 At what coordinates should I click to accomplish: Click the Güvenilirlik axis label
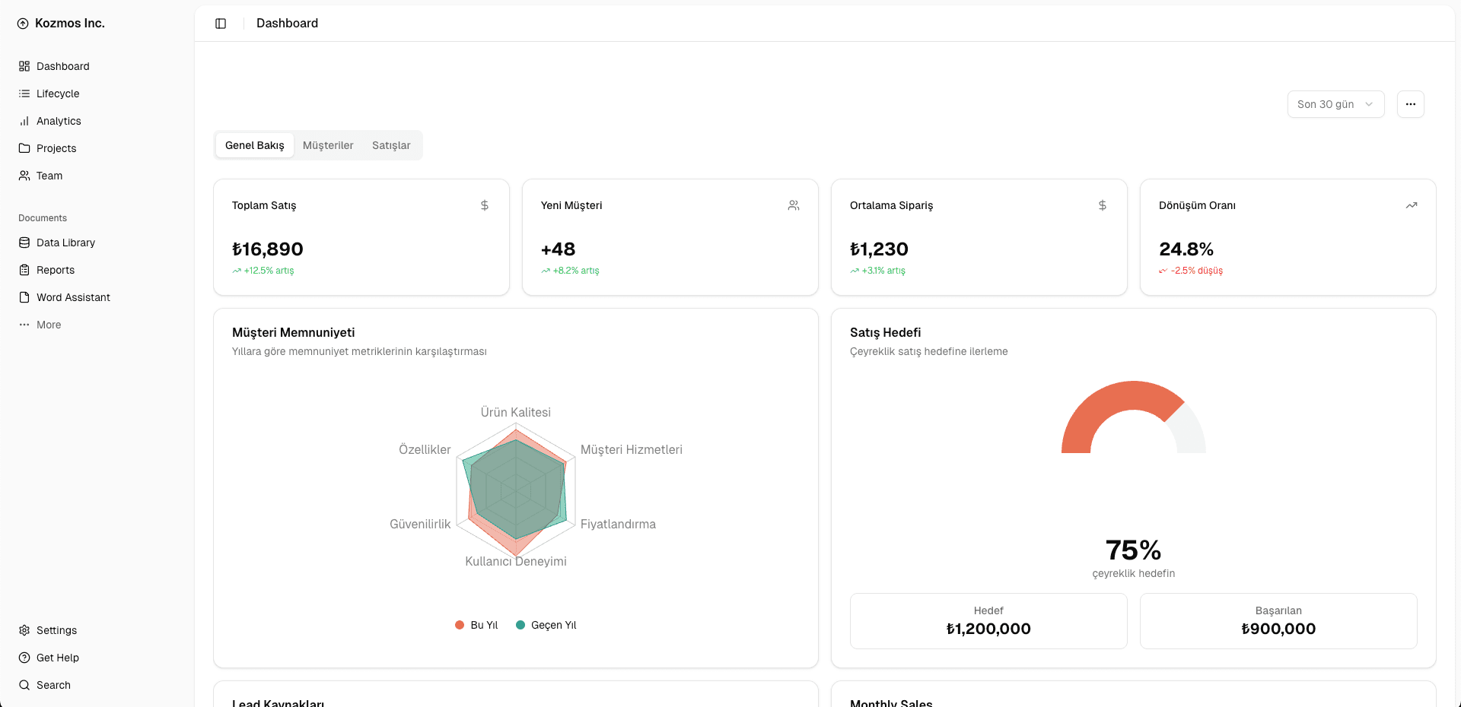(420, 524)
